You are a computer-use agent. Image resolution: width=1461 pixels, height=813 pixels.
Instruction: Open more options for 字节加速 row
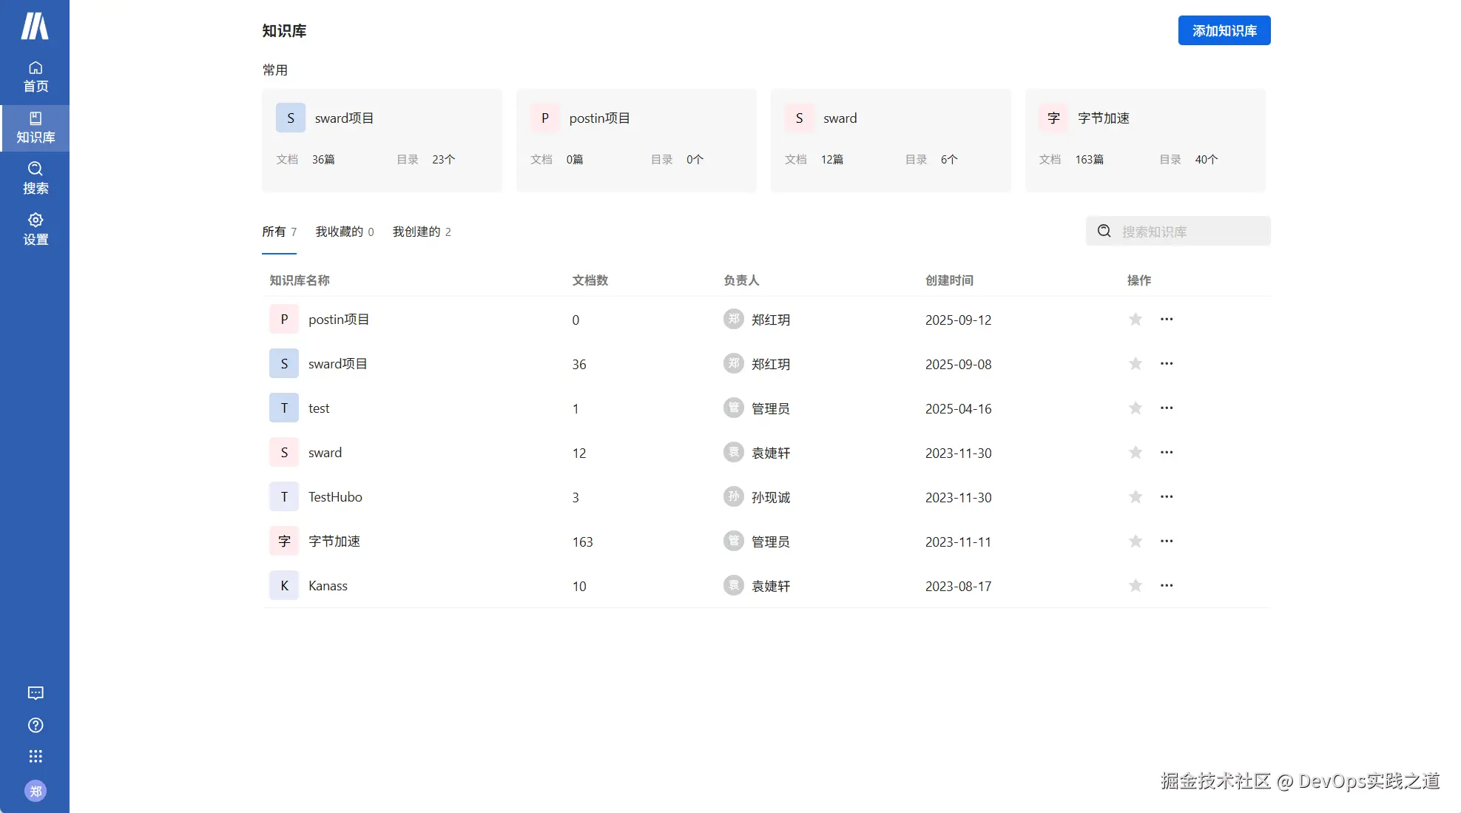(x=1167, y=542)
